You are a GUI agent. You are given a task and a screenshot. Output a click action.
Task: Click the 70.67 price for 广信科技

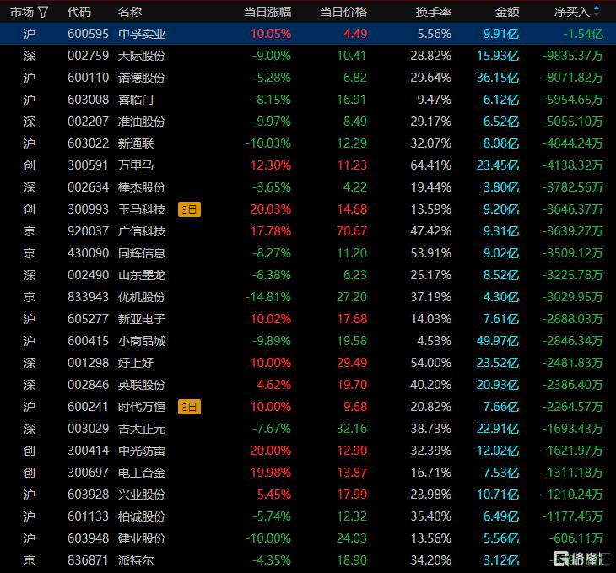(352, 231)
